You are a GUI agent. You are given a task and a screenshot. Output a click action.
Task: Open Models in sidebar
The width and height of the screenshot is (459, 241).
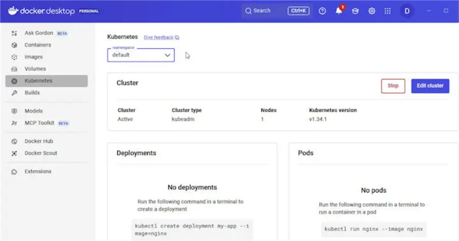pos(46,111)
